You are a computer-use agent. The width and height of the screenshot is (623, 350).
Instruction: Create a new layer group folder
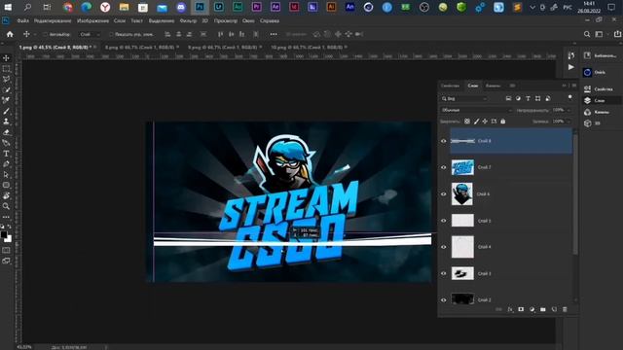[543, 309]
